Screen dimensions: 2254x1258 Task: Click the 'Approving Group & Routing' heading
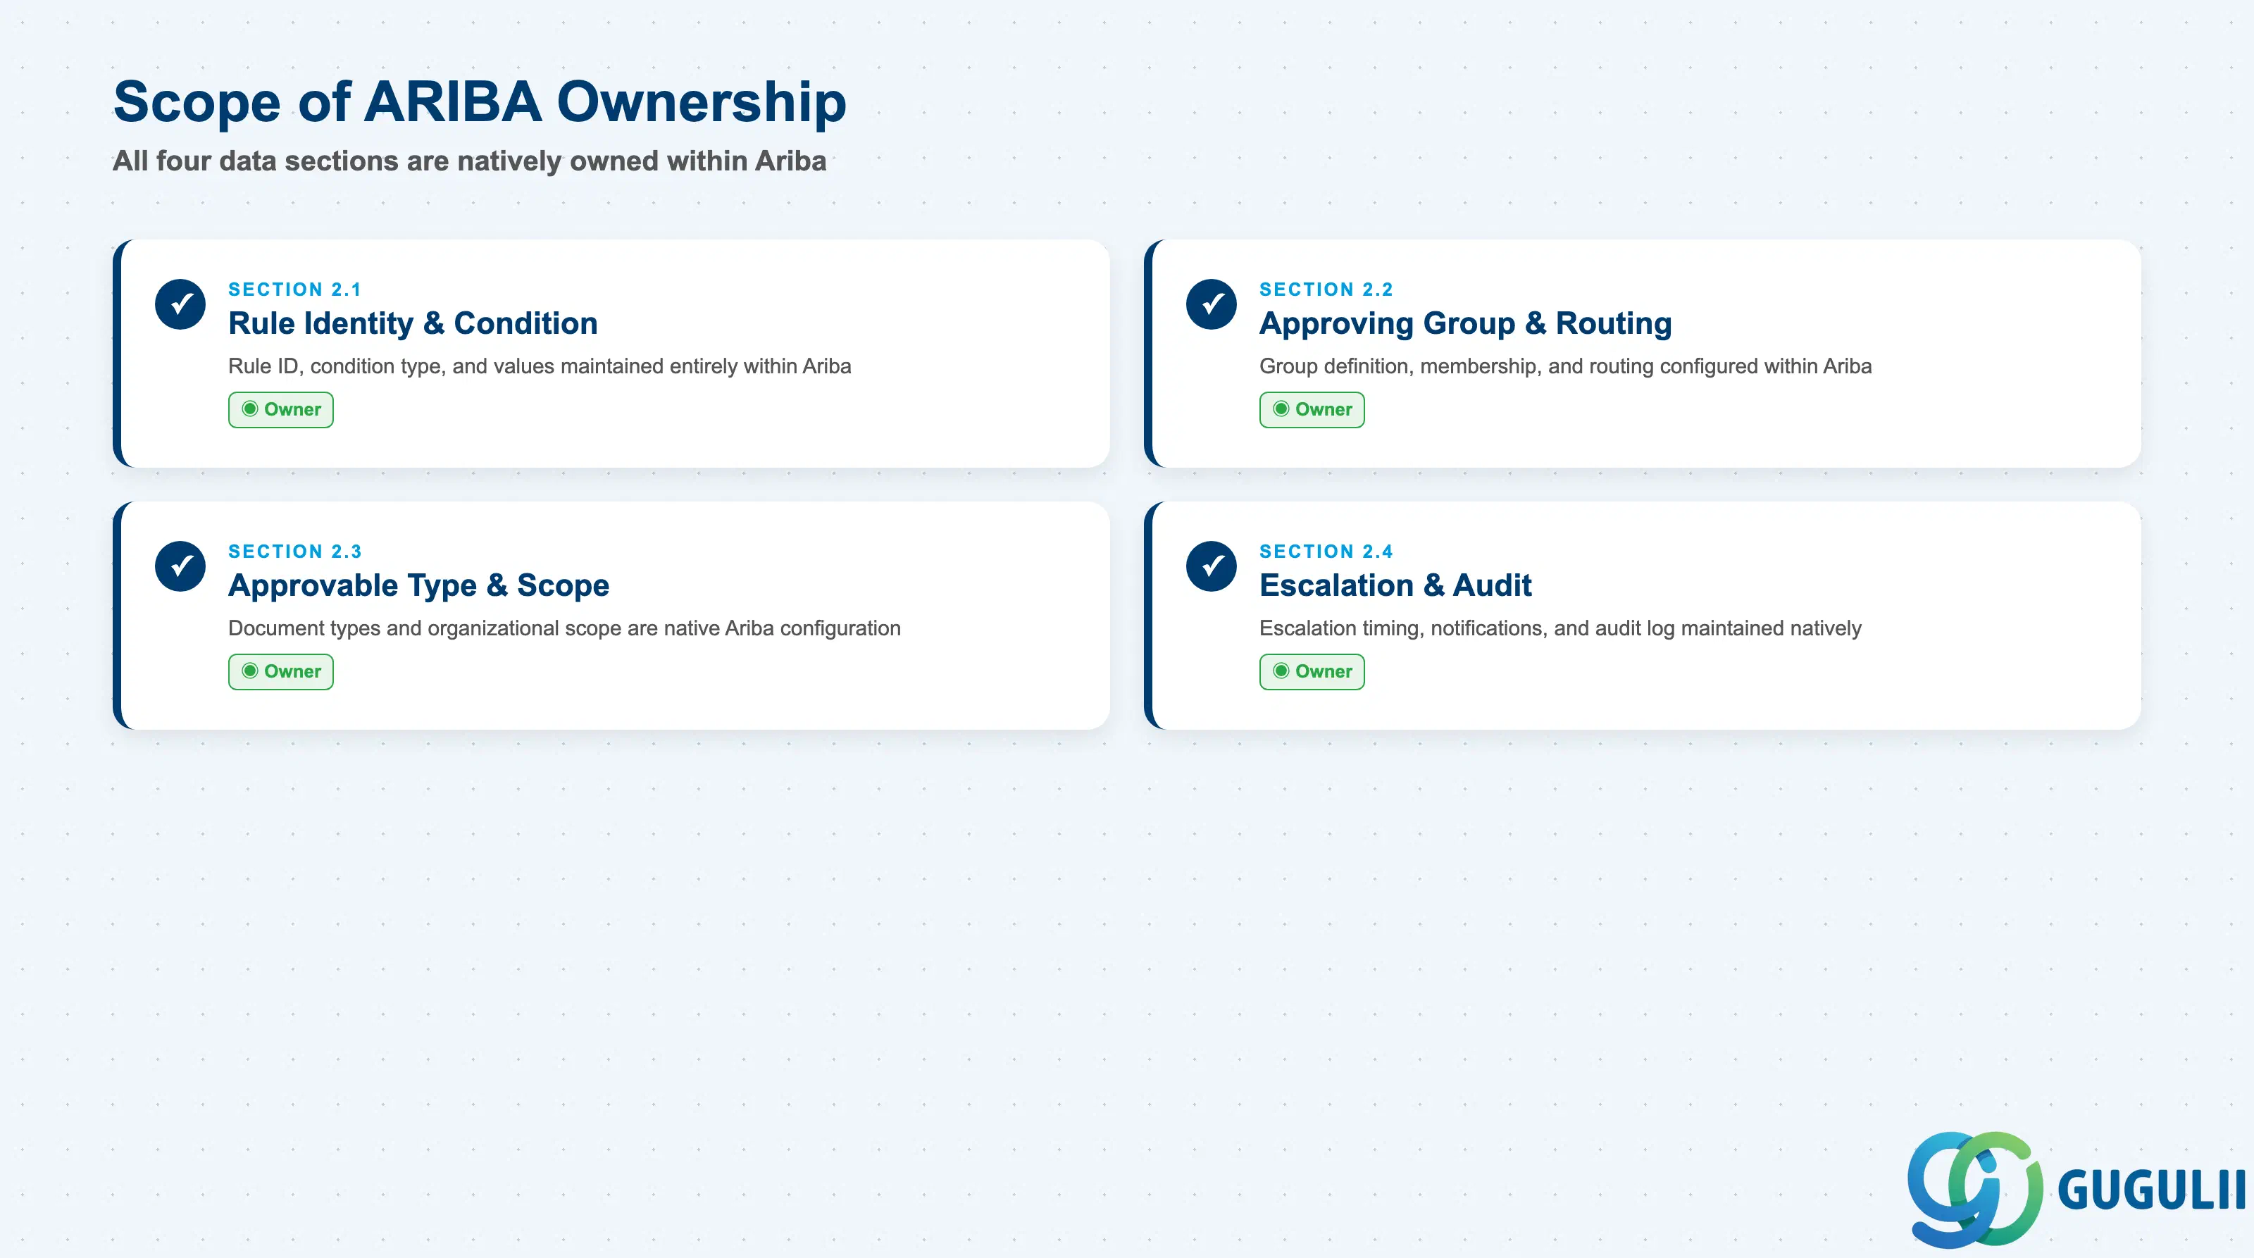(x=1466, y=324)
